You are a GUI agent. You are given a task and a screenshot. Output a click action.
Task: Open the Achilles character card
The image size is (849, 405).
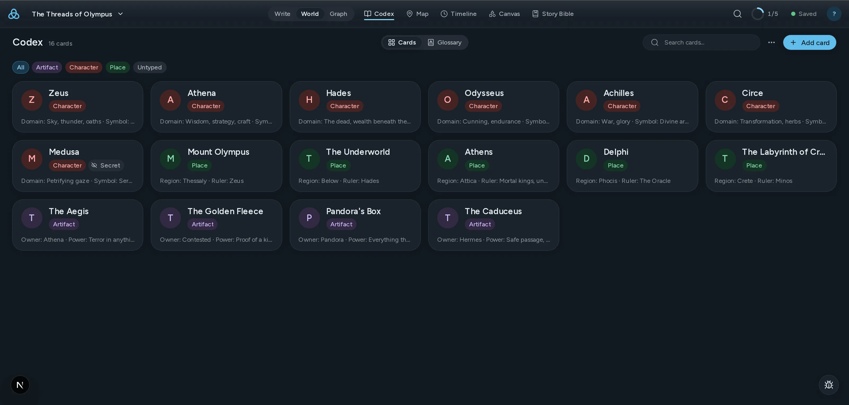[x=632, y=107]
